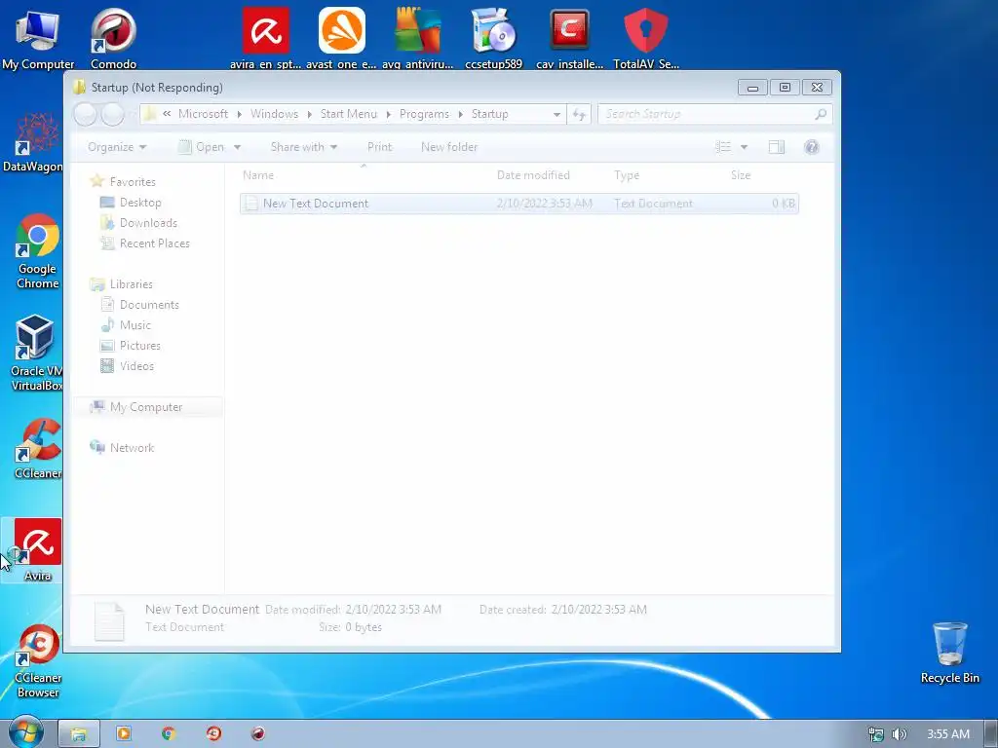Go to Start Menu in address path

(x=348, y=114)
